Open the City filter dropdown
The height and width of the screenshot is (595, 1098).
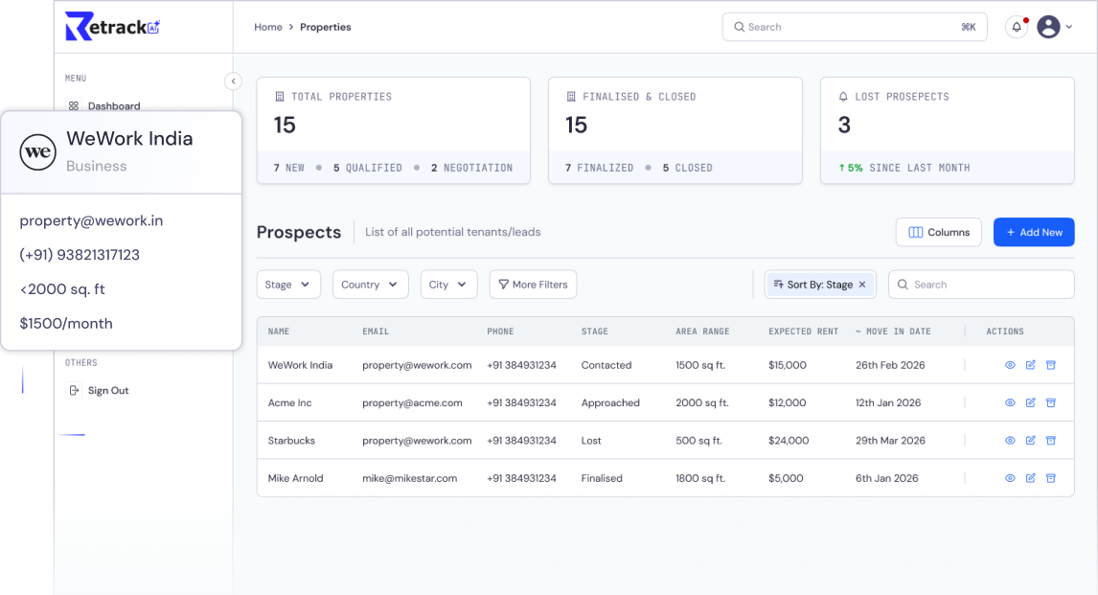(448, 285)
